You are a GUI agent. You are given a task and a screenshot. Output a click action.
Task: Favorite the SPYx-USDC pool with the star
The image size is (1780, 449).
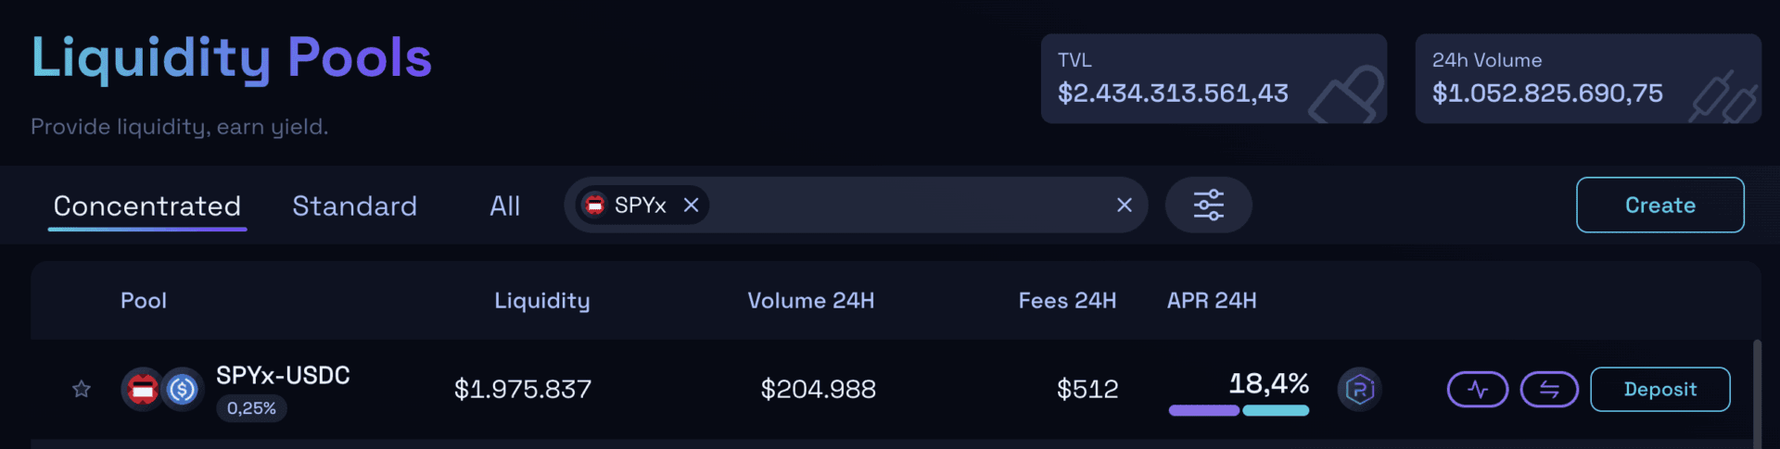point(82,389)
